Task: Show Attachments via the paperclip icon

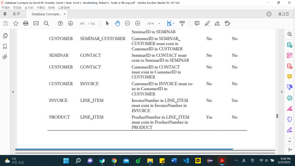Action: 4,57
